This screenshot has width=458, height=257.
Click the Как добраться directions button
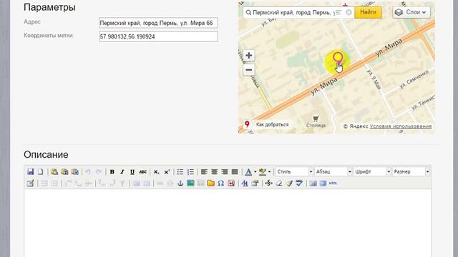tap(267, 124)
